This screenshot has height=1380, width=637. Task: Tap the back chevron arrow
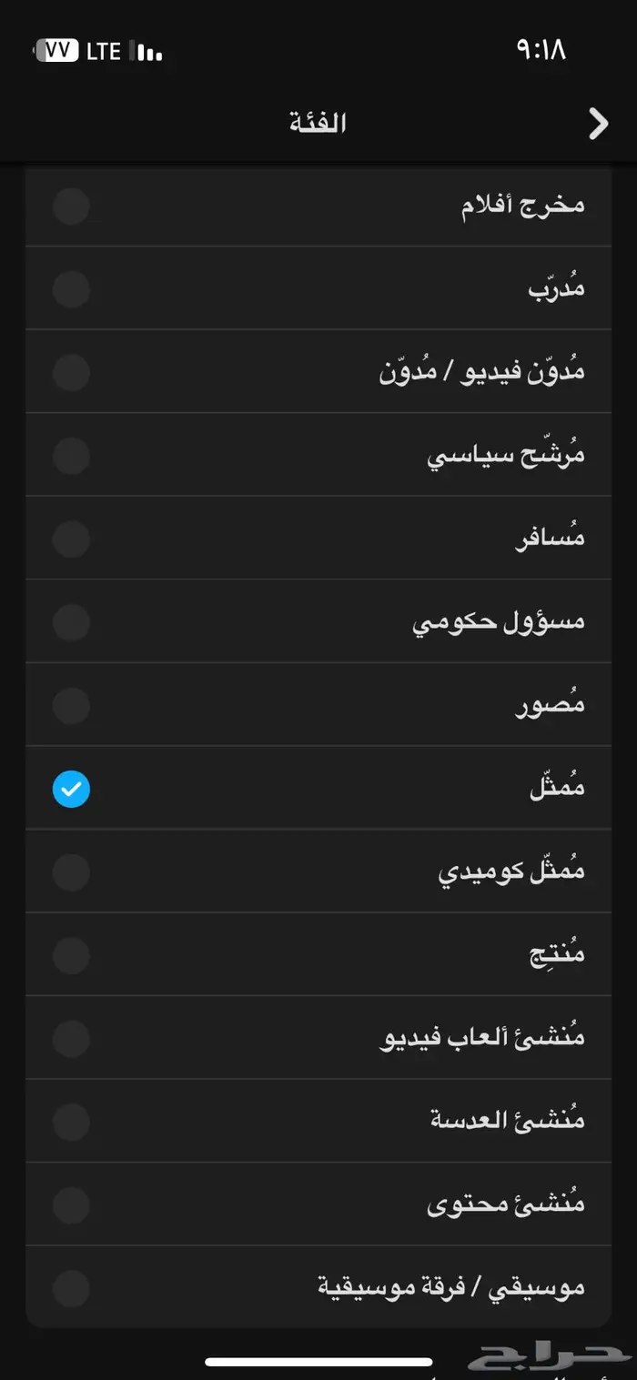pos(598,123)
